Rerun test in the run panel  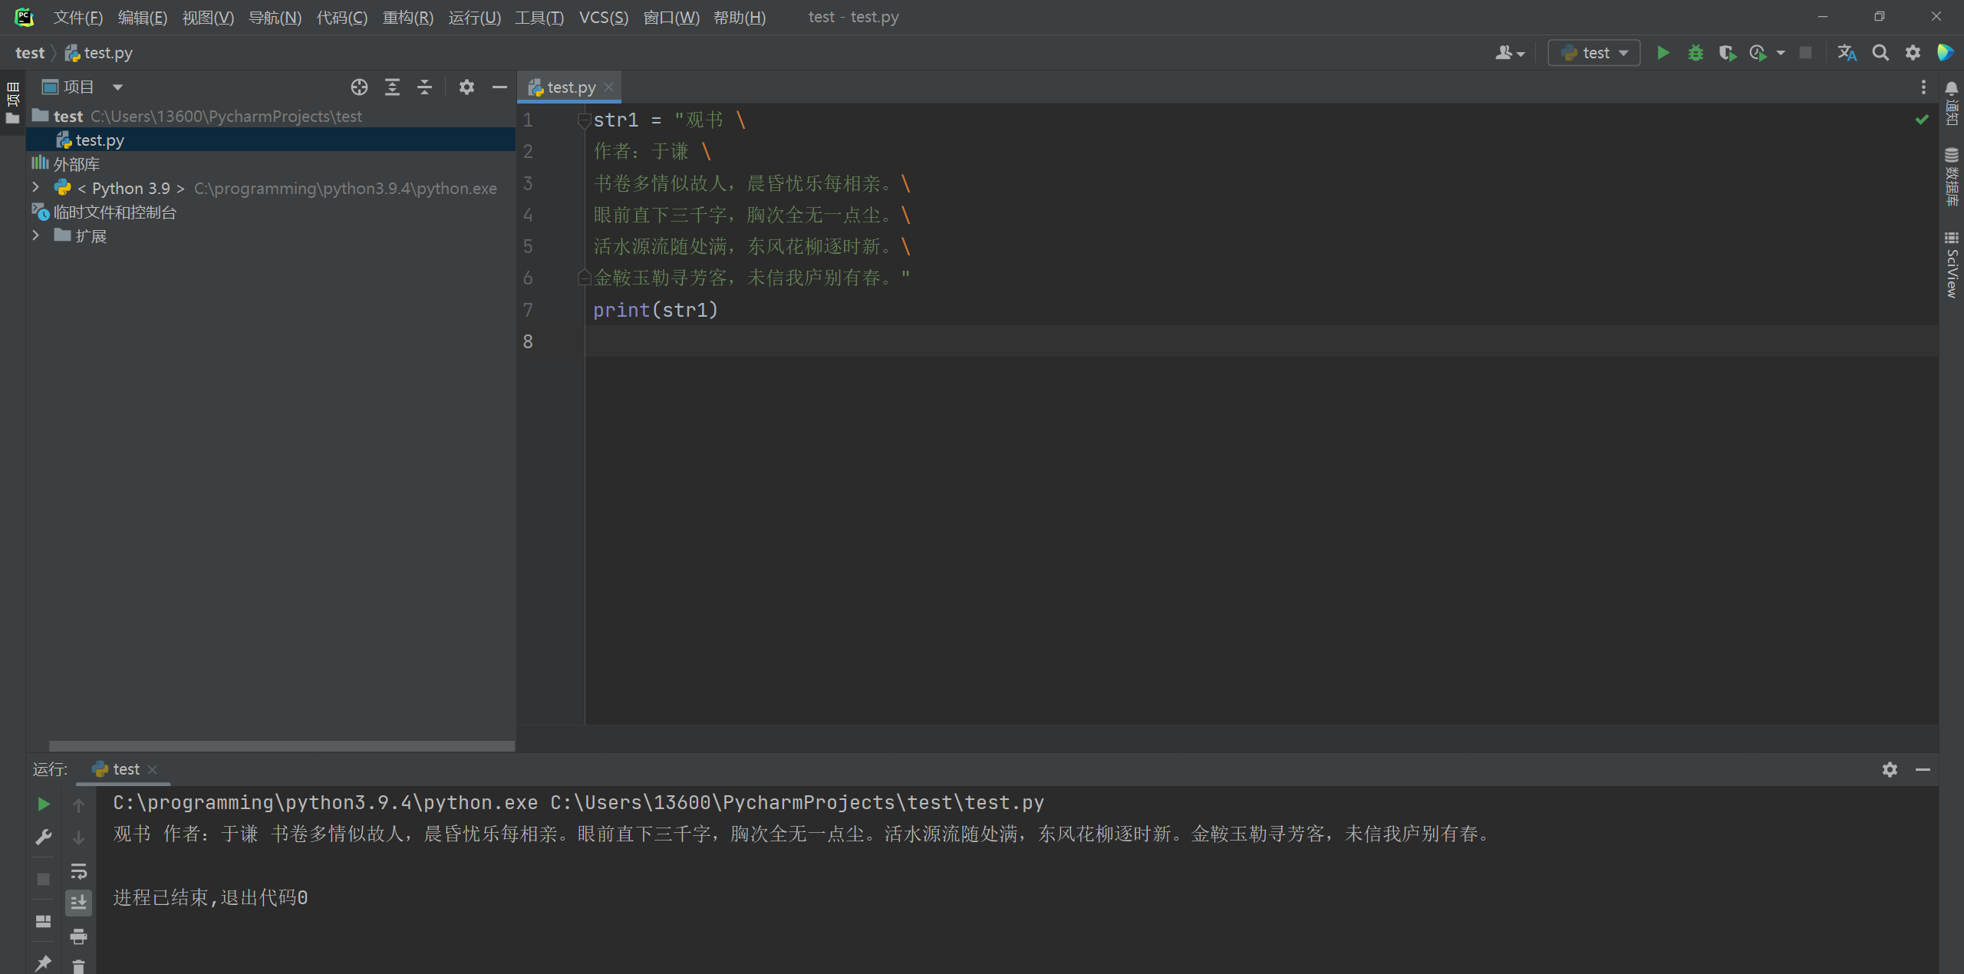[43, 804]
